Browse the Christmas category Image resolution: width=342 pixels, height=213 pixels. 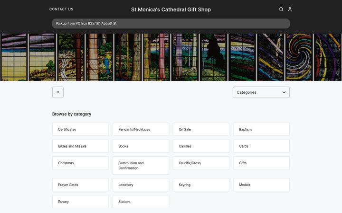coord(80,163)
